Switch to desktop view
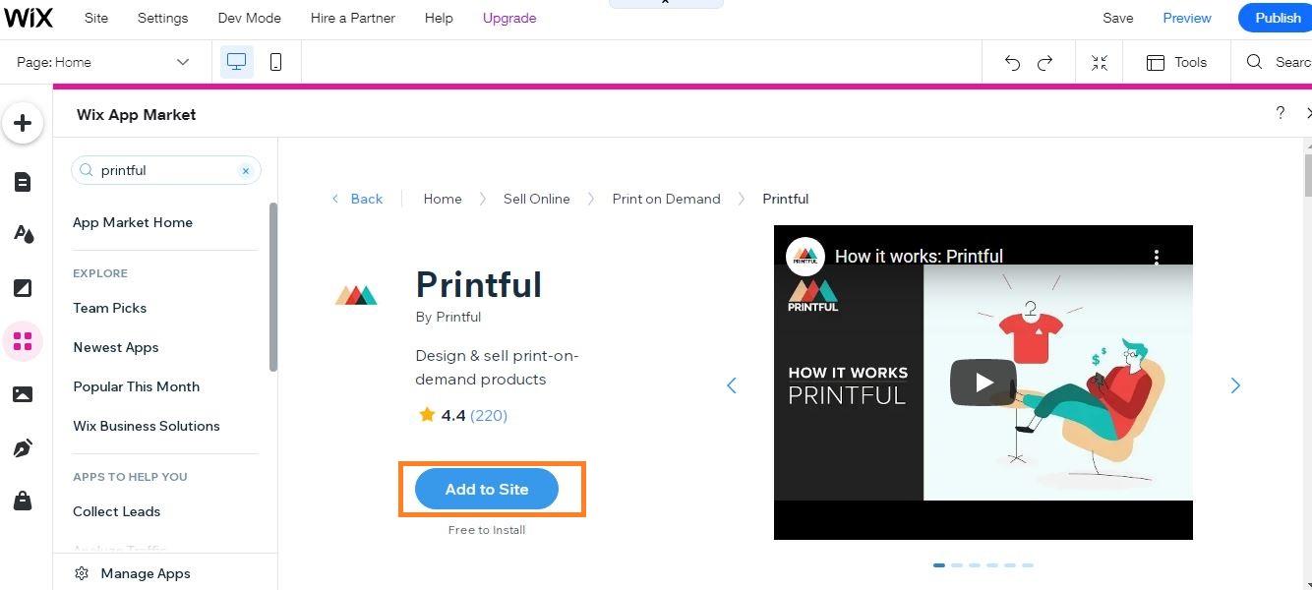Image resolution: width=1312 pixels, height=590 pixels. (x=236, y=62)
